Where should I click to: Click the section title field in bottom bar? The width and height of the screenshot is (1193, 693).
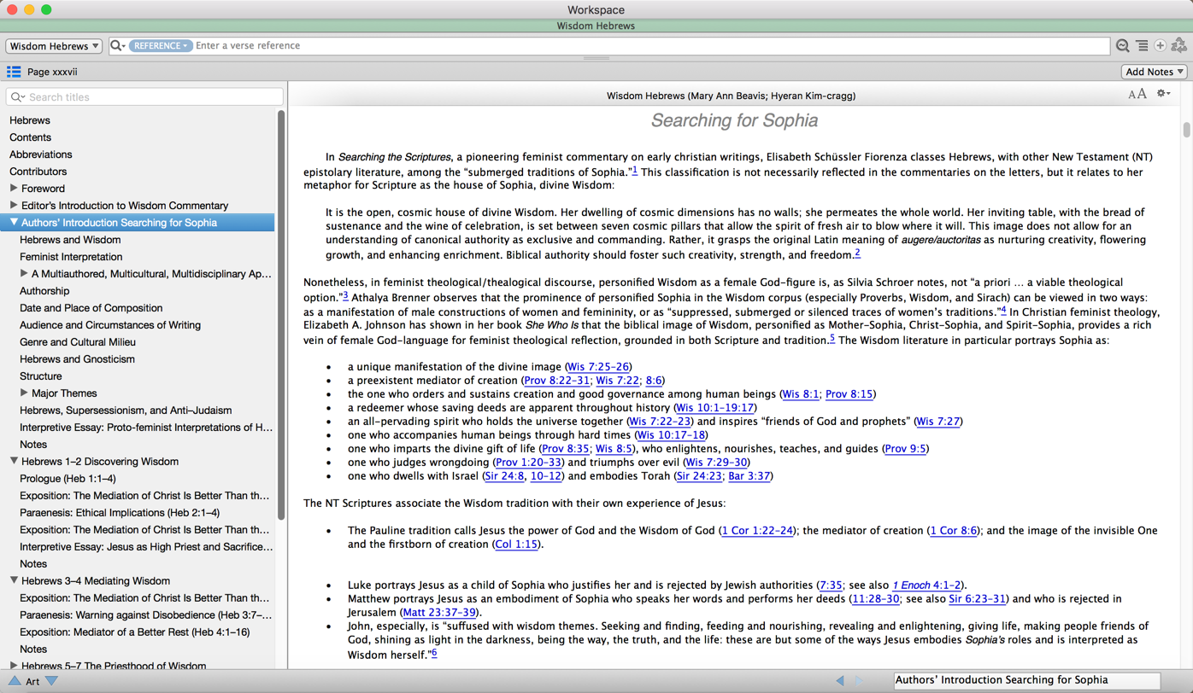pos(1026,681)
